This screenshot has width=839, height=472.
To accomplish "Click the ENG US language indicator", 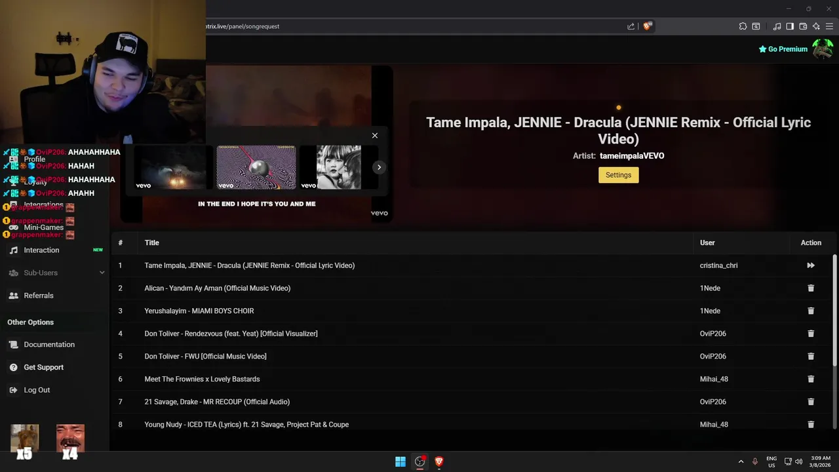I will 771,462.
